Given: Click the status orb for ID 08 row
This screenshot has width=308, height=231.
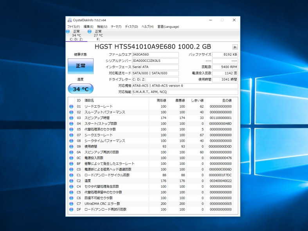Looking at the screenshot, I should [x=71, y=141].
